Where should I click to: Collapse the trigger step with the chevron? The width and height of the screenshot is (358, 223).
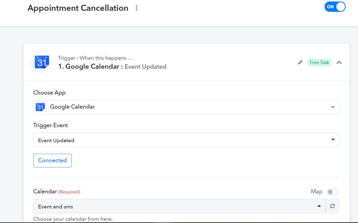[339, 62]
